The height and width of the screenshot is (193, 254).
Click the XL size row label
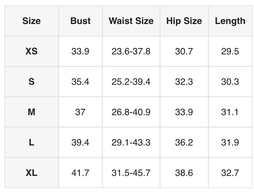(31, 173)
